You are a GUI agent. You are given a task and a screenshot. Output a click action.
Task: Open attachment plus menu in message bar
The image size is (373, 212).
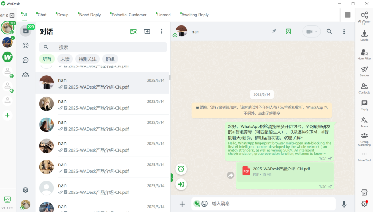(x=182, y=204)
